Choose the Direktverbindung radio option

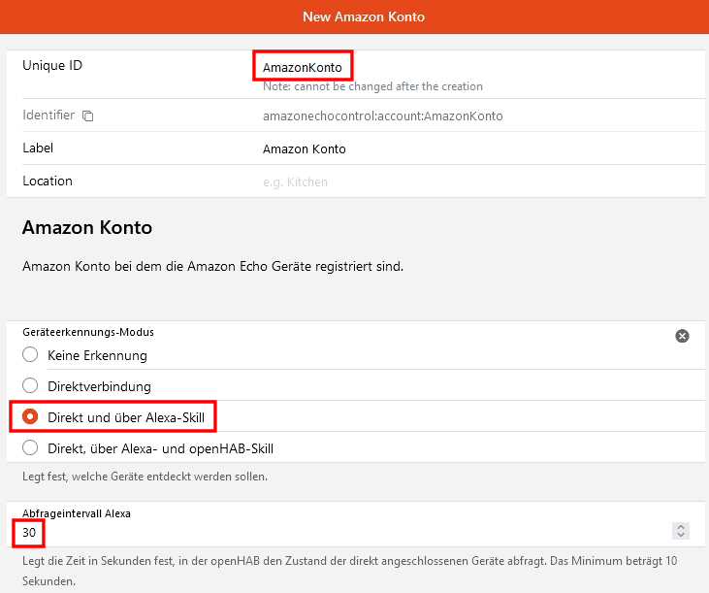[30, 386]
